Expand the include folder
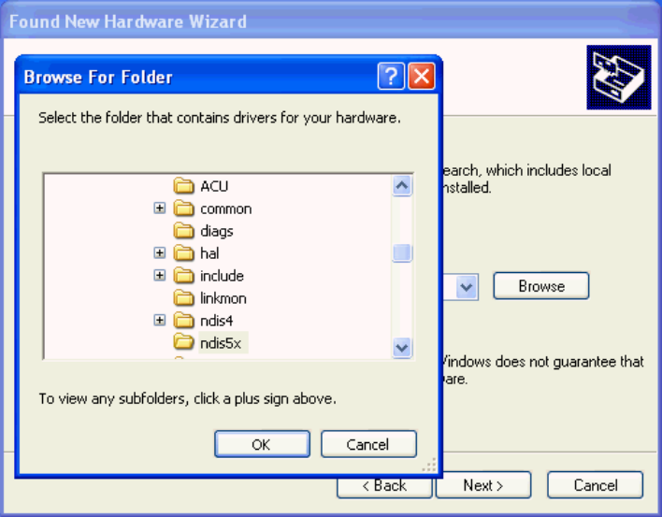662x517 pixels. 159,275
